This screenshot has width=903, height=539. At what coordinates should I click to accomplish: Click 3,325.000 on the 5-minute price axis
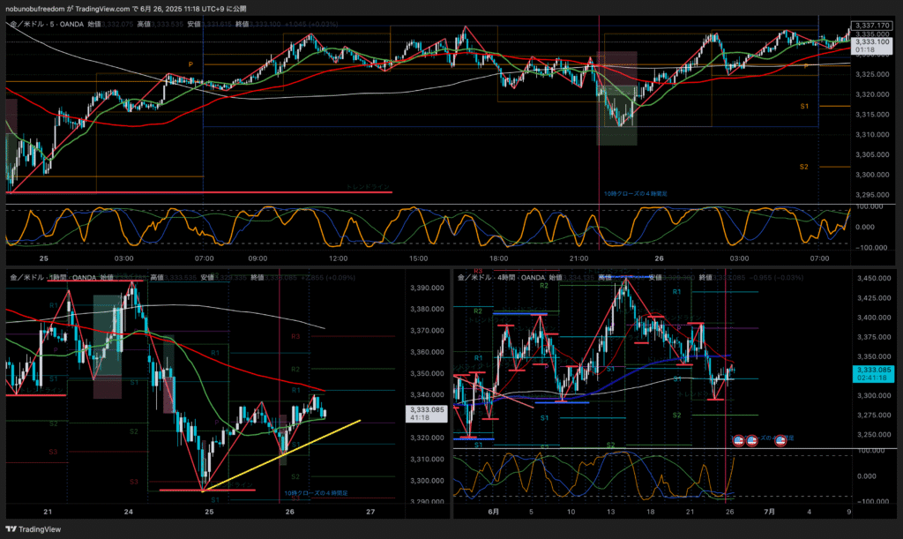tap(872, 74)
